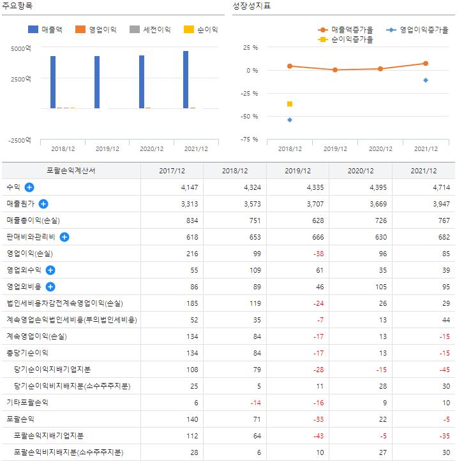Click the 당기순이익지배기업지분 row label
Viewport: 457px width, 462px height.
[52, 369]
